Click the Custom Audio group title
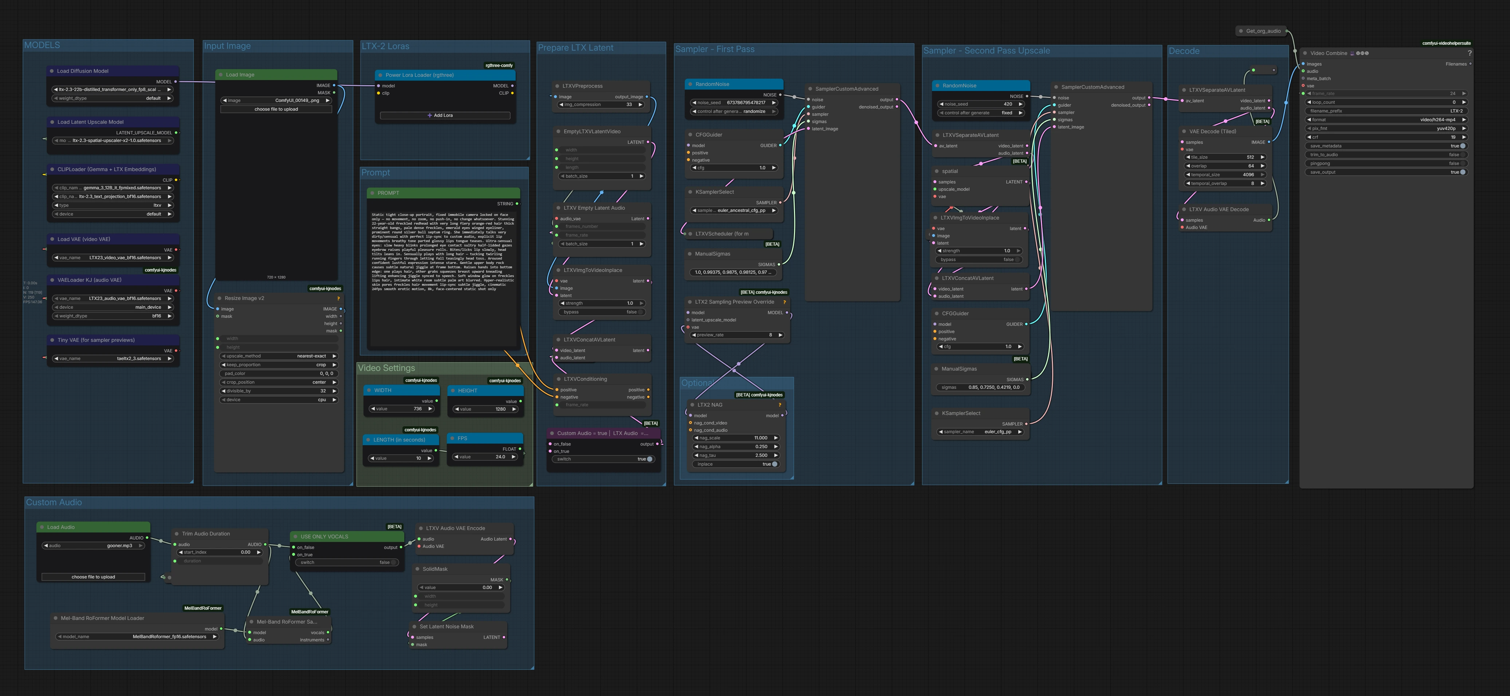Viewport: 1510px width, 696px height. pyautogui.click(x=54, y=503)
